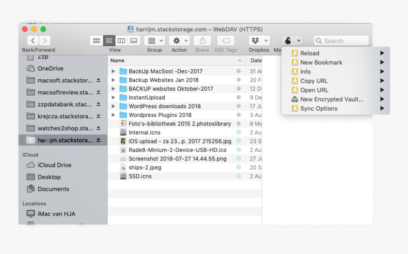
Task: Open the Mountain Duck toolbar menu
Action: pos(291,41)
